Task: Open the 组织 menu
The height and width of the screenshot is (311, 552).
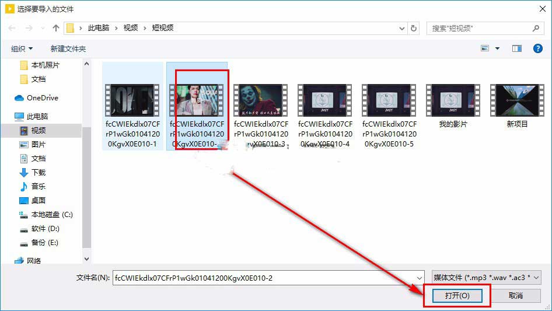Action: 22,48
